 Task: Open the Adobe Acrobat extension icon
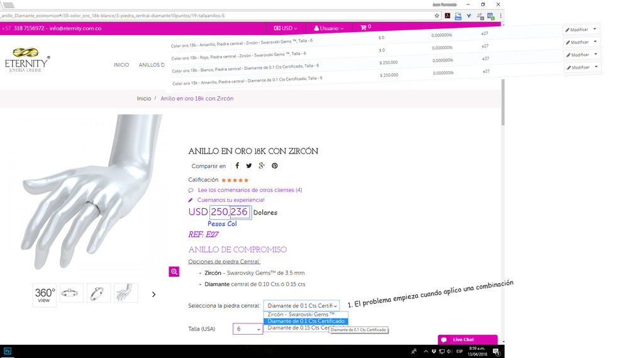click(x=447, y=16)
